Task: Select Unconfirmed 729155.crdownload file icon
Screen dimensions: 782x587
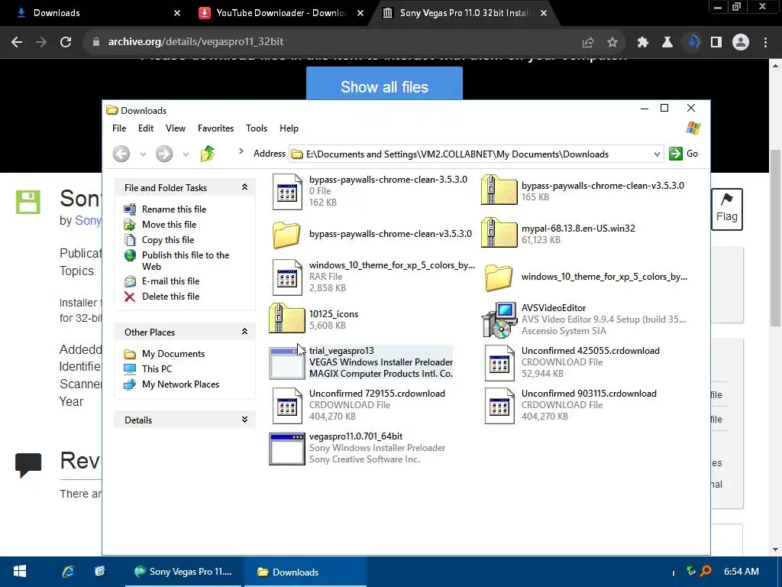Action: tap(287, 406)
